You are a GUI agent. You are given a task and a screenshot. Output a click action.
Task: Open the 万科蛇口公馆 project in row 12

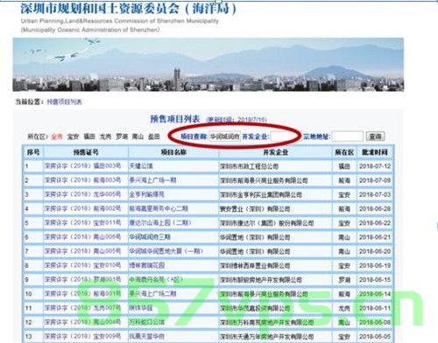147,322
